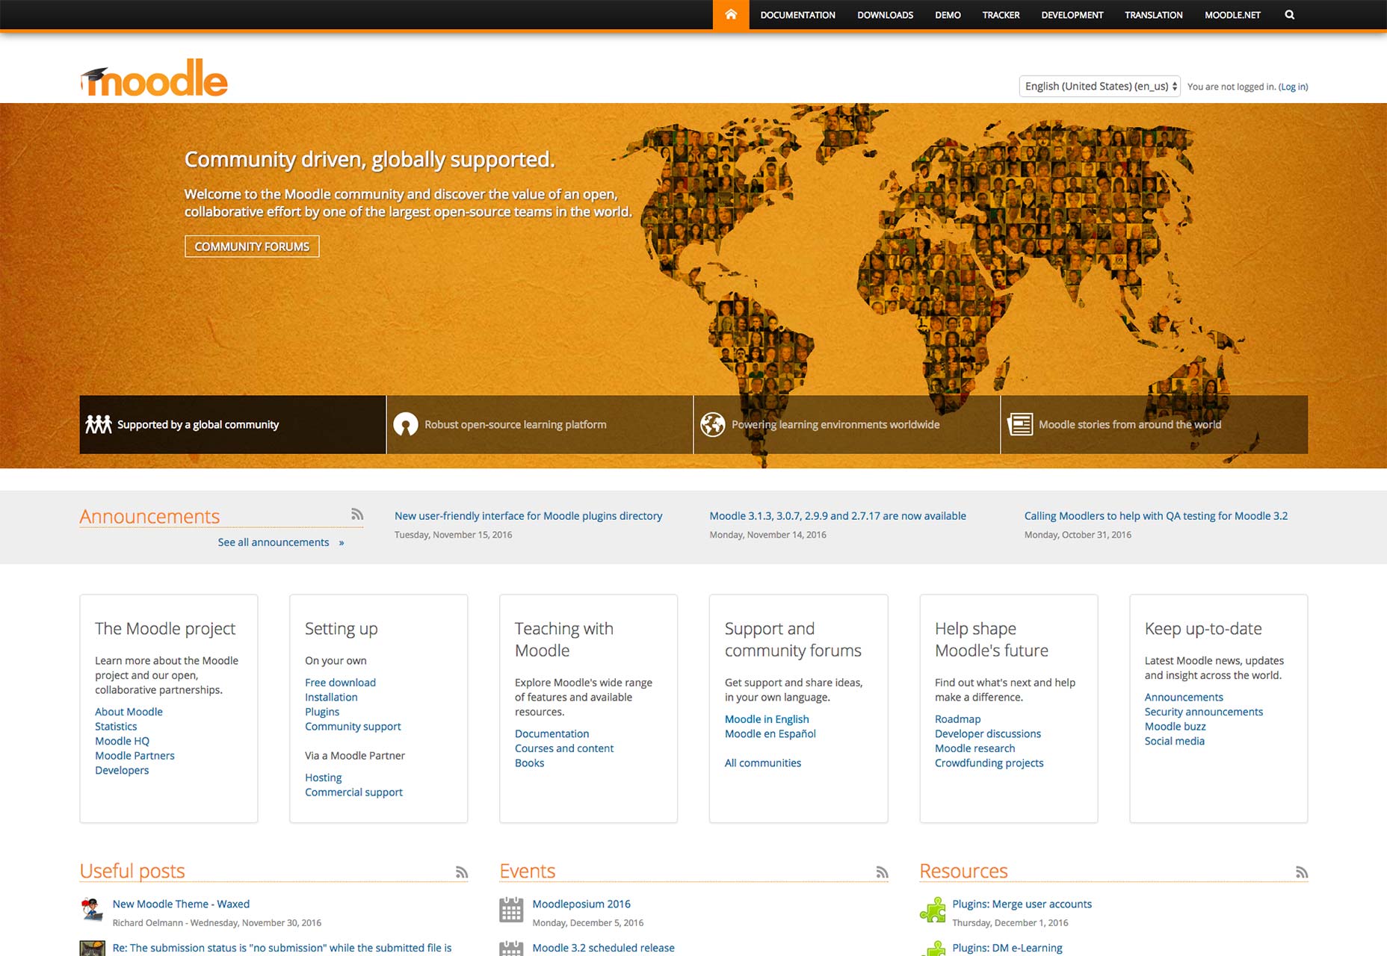Click the Moodle logo
This screenshot has width=1387, height=956.
(154, 78)
